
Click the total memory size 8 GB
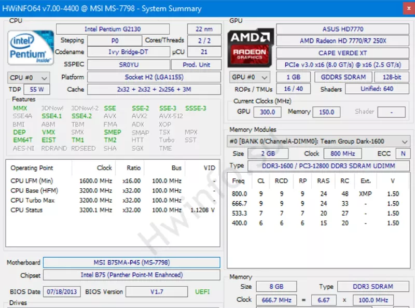click(x=276, y=287)
